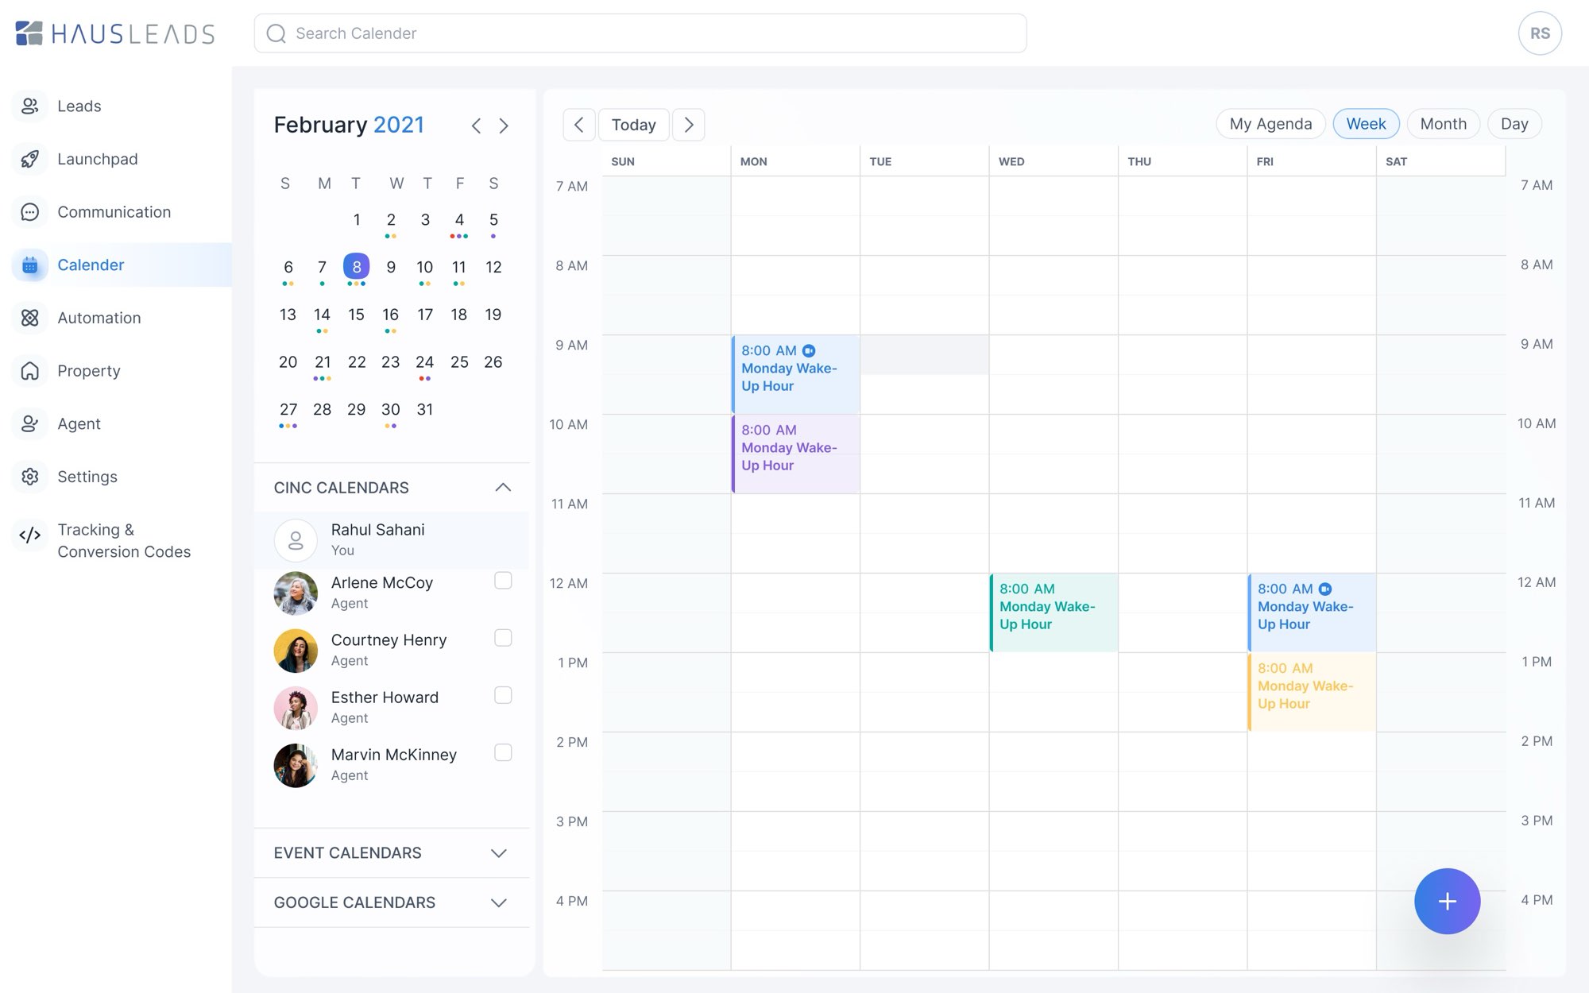
Task: Enable Arlene McCoy calendar checkbox
Action: click(503, 581)
